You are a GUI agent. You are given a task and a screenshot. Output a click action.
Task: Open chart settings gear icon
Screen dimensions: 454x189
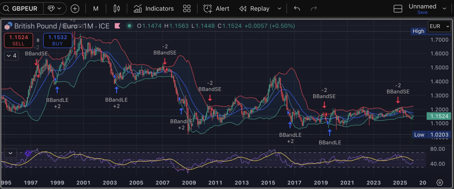coord(440,182)
